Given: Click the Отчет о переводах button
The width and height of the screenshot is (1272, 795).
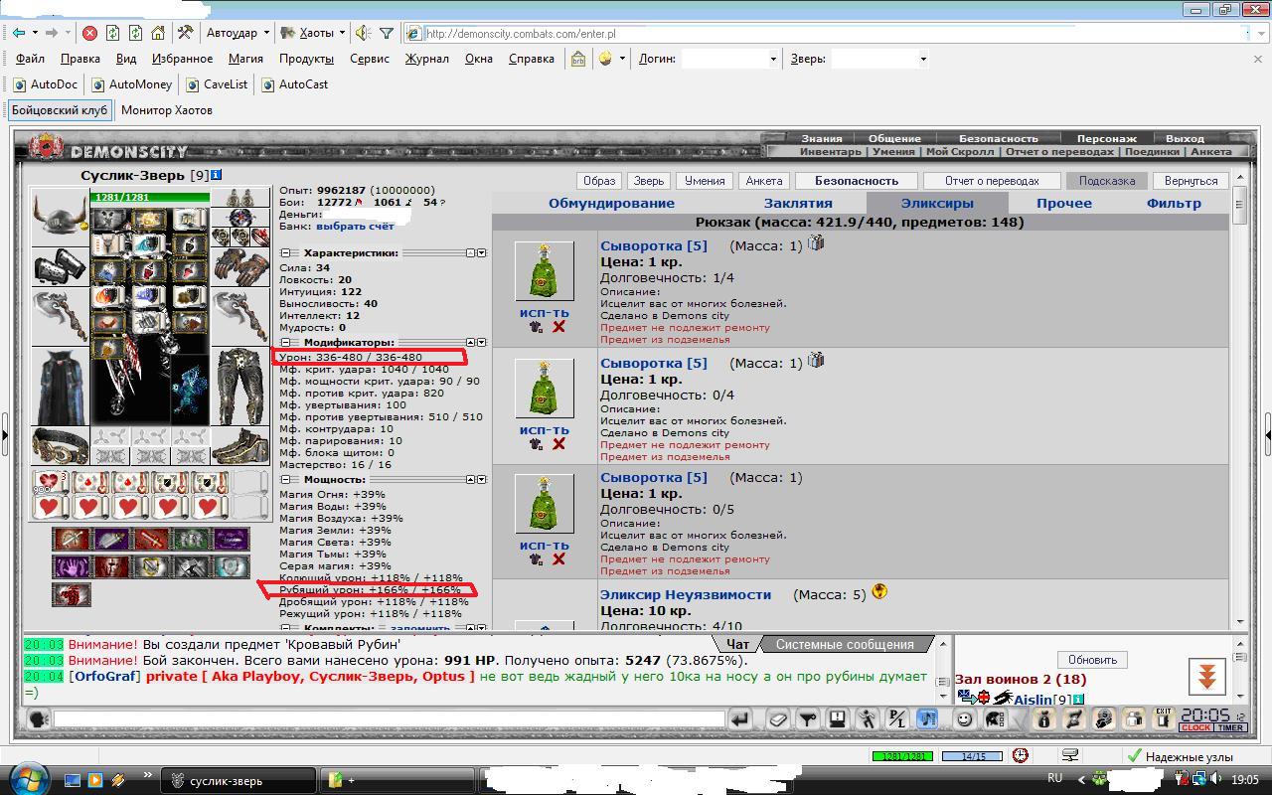Looking at the screenshot, I should (992, 181).
